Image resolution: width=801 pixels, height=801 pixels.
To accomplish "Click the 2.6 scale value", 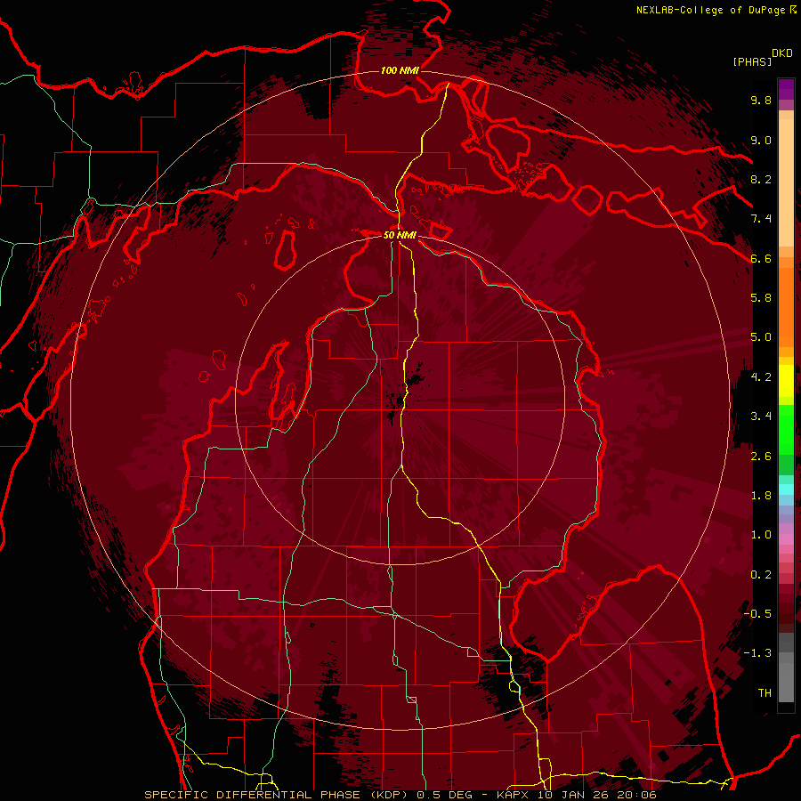I will (761, 457).
